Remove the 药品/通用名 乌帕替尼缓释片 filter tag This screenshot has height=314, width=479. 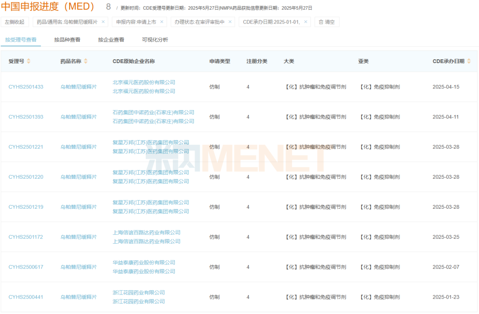click(103, 22)
